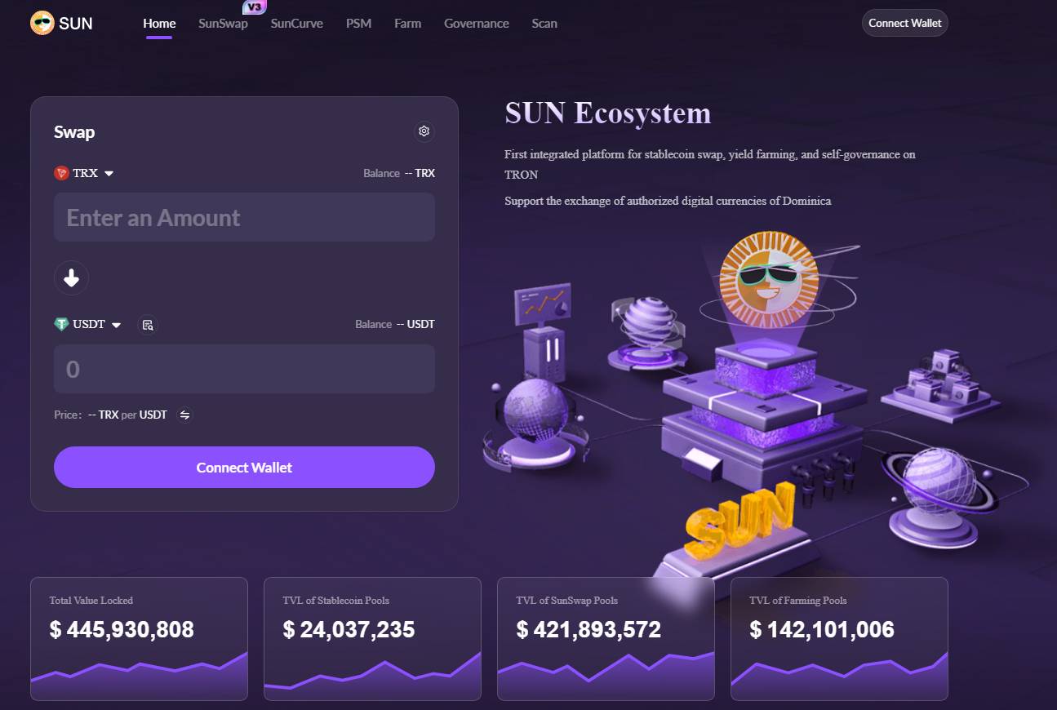
Task: Click the top-right Connect Wallet button
Action: tap(904, 23)
